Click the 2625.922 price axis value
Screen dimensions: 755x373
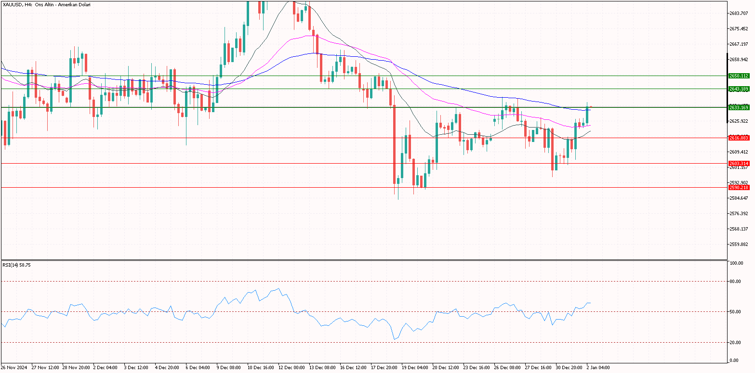739,121
